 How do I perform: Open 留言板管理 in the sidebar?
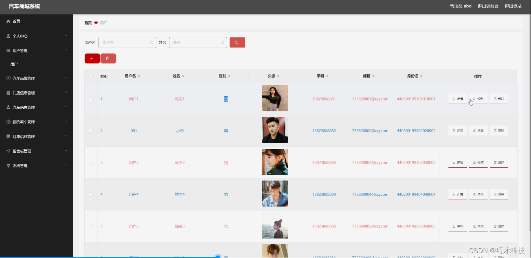[36, 151]
